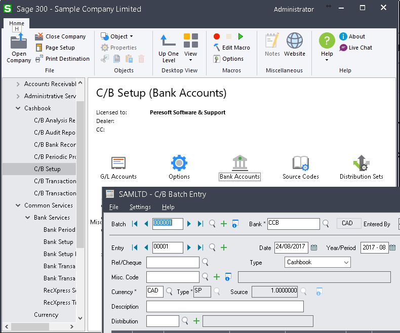
Task: Click the tree scroll down arrow
Action: (81, 318)
